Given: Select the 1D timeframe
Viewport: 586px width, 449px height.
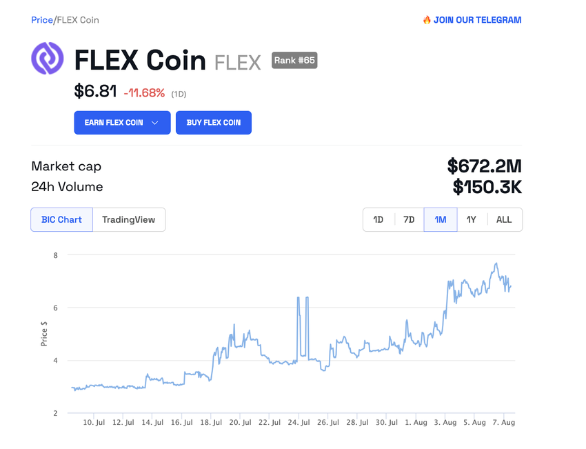Looking at the screenshot, I should click(378, 219).
